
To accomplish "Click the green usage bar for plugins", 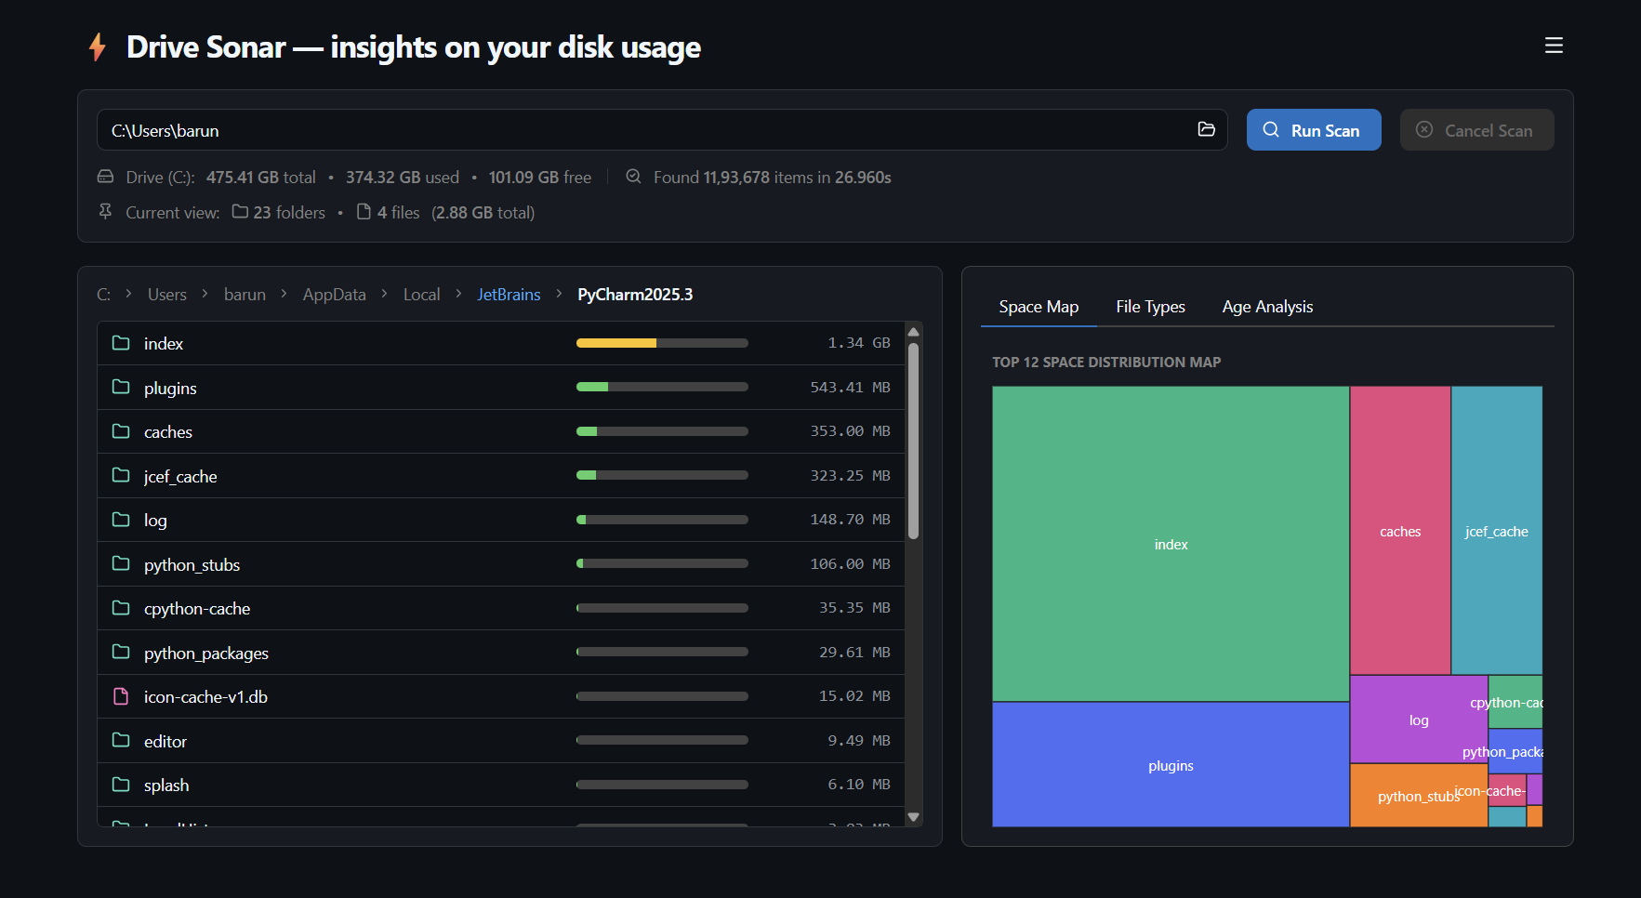I will 592,387.
